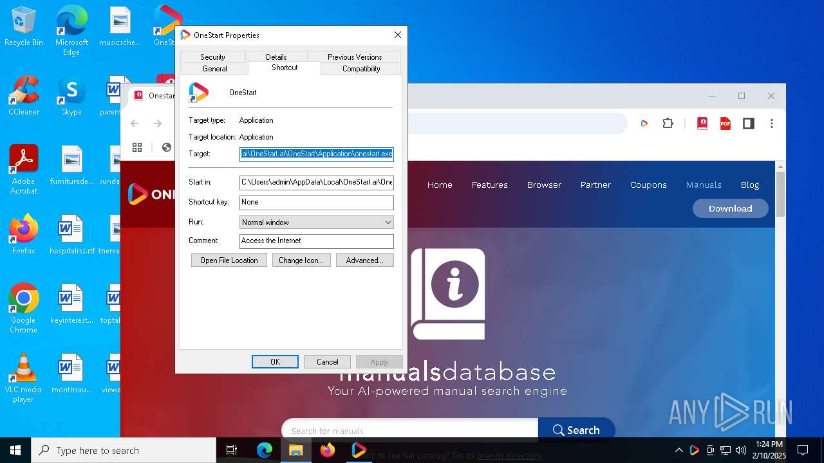The width and height of the screenshot is (824, 463).
Task: Switch to the Compatibility tab
Action: pyautogui.click(x=361, y=69)
